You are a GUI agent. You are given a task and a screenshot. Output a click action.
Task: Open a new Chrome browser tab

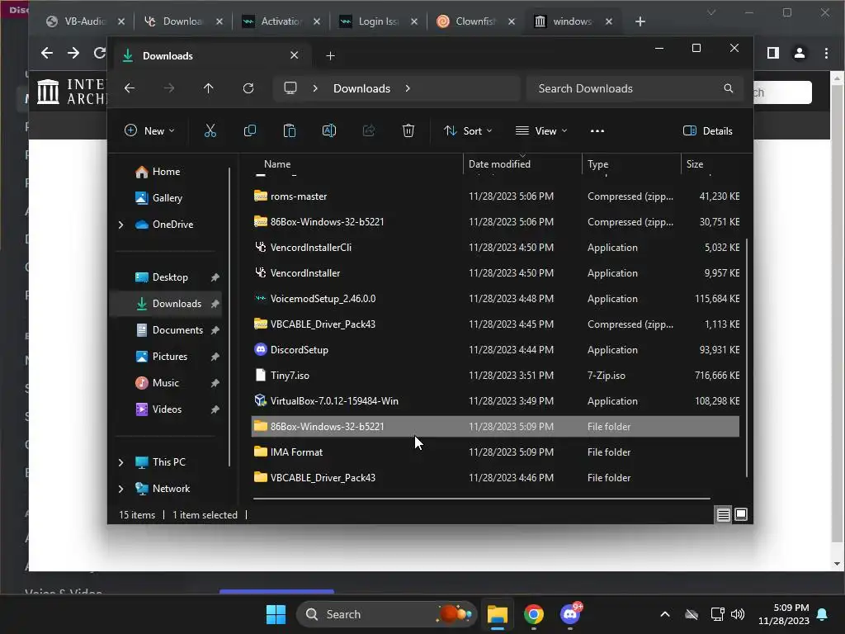coord(640,21)
